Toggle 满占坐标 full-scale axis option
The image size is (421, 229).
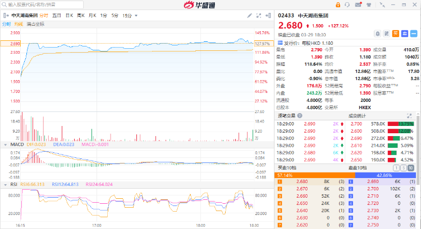35,24
